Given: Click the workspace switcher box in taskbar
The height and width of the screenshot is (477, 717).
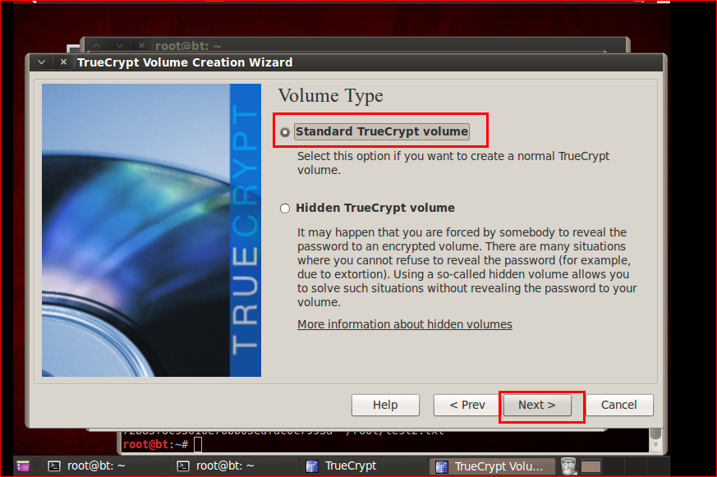Looking at the screenshot, I should click(591, 466).
